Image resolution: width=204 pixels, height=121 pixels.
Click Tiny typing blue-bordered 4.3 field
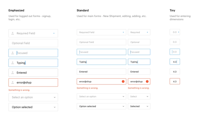click(175, 62)
